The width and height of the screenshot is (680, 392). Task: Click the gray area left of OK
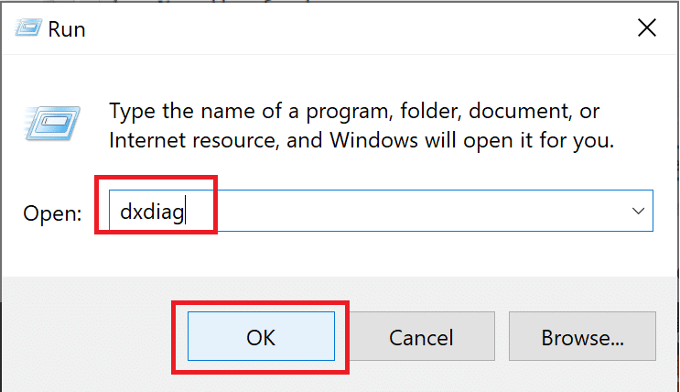(92, 337)
